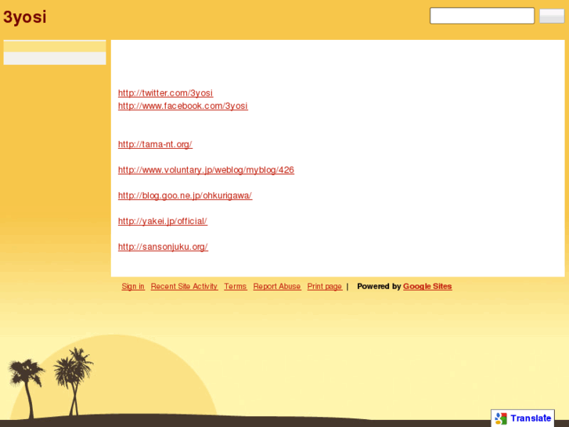Open the sansonjuku.org link

[x=163, y=247]
